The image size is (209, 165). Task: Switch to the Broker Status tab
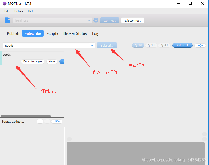coord(75,33)
